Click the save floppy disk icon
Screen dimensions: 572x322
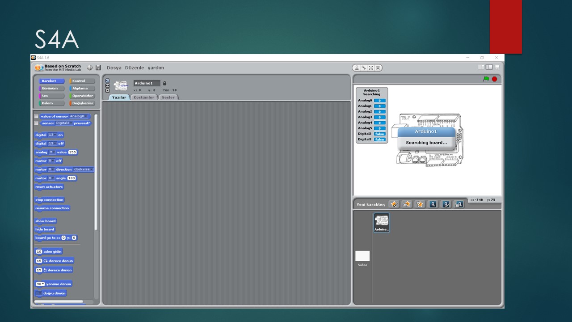coord(98,68)
